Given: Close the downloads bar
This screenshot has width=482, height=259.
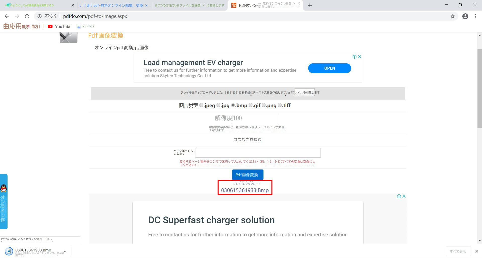Looking at the screenshot, I should 476,251.
